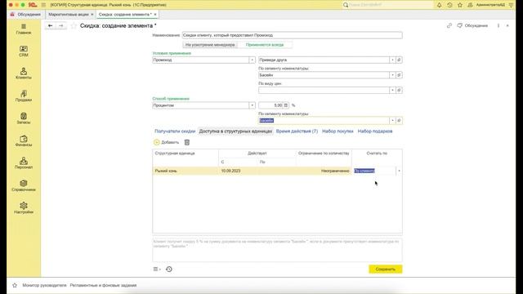
Task: Open the По виду цен link button
Action: pos(399,91)
